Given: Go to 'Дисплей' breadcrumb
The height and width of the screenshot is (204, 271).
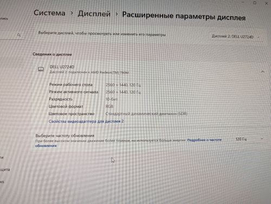Looking at the screenshot, I should 94,14.
